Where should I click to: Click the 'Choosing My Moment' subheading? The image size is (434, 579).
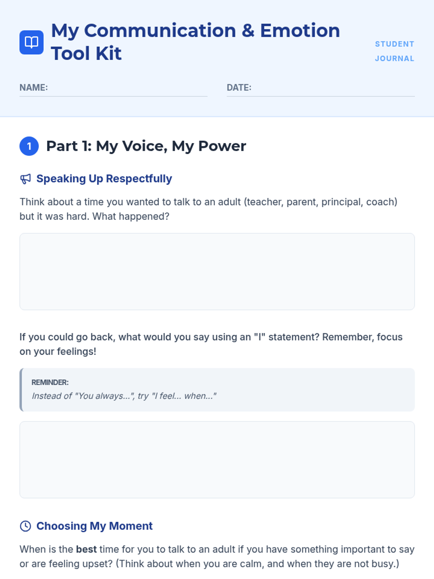coord(94,526)
